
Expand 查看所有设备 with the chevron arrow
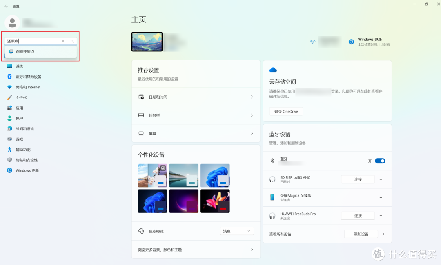tap(383, 234)
